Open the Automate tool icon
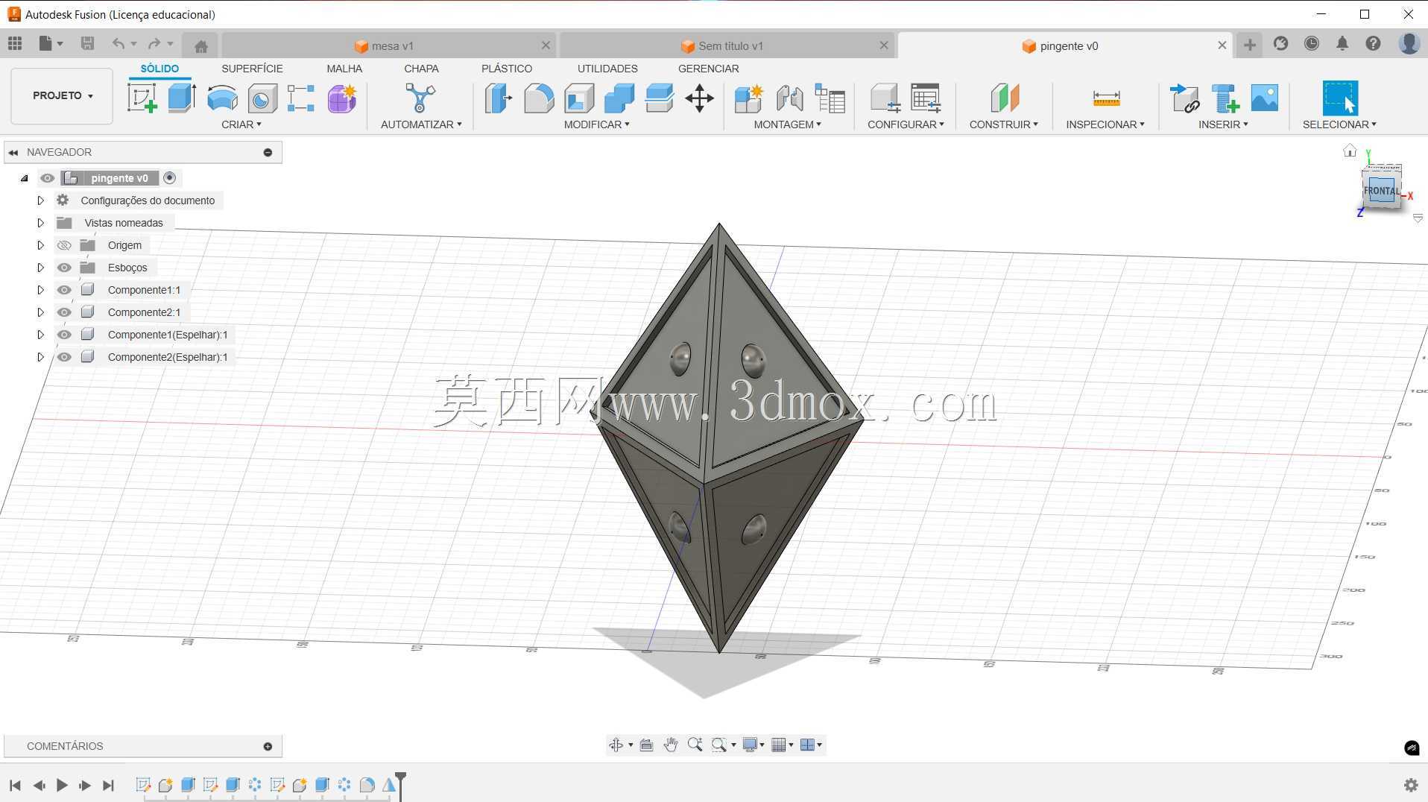This screenshot has height=802, width=1428. point(420,98)
